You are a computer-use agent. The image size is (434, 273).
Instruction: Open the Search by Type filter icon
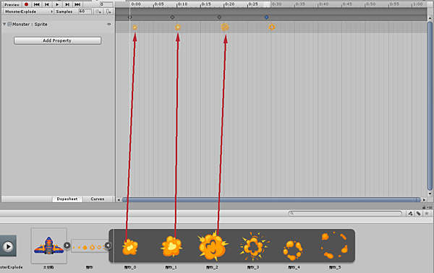(x=410, y=213)
